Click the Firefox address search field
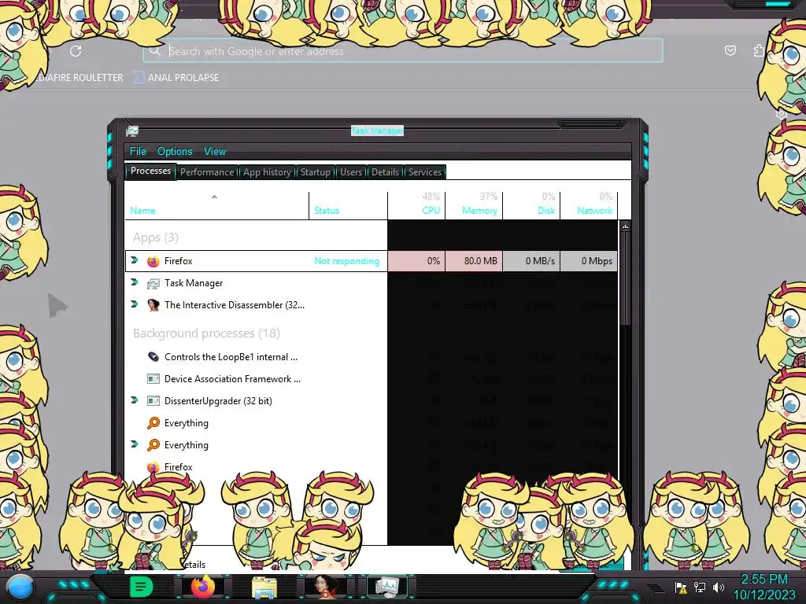This screenshot has height=604, width=806. tap(403, 51)
